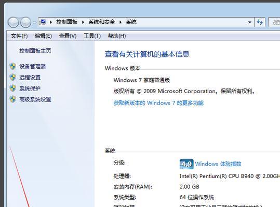Focus the search box at top right
This screenshot has height=207, width=280.
pyautogui.click(x=274, y=22)
